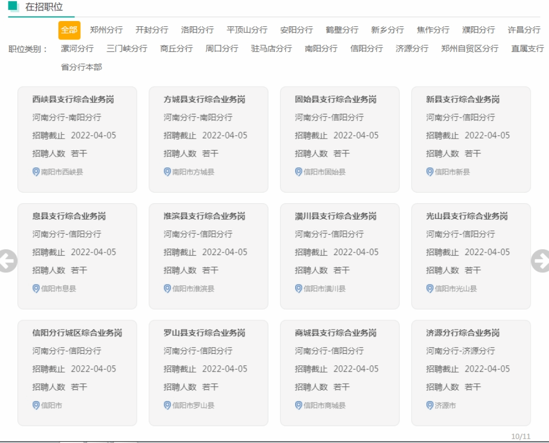Screen dimensions: 549x443
Task: Filter positions by 周口分行
Action: [222, 49]
